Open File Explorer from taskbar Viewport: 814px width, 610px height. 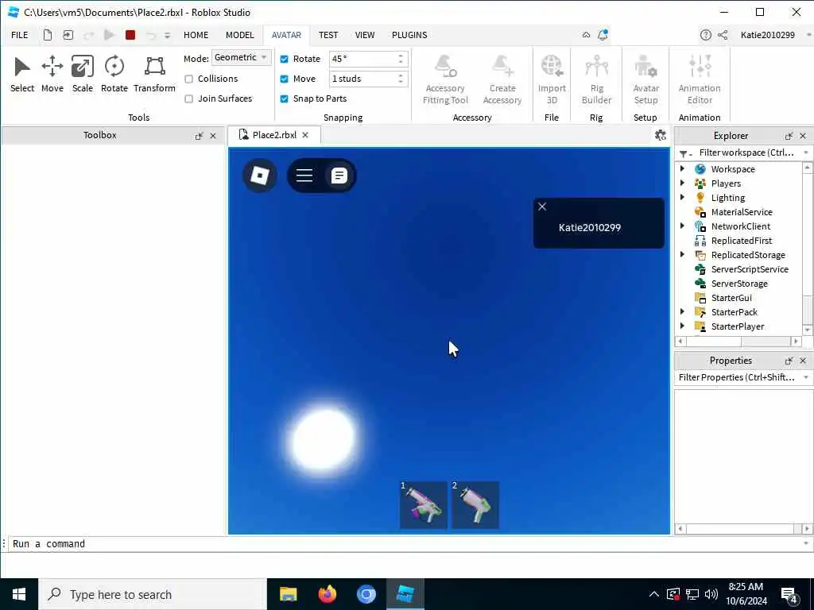pos(288,594)
